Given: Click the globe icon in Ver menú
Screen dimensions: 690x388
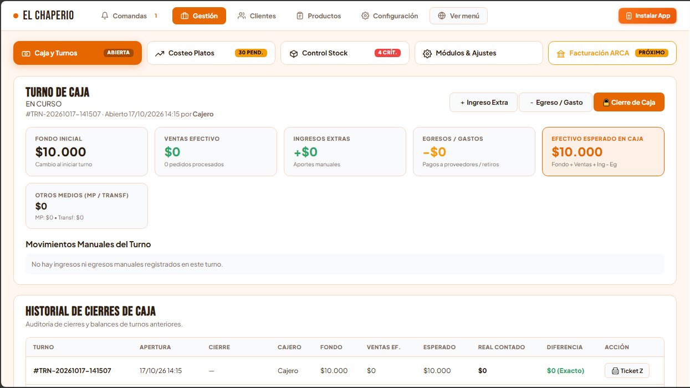Looking at the screenshot, I should point(442,16).
